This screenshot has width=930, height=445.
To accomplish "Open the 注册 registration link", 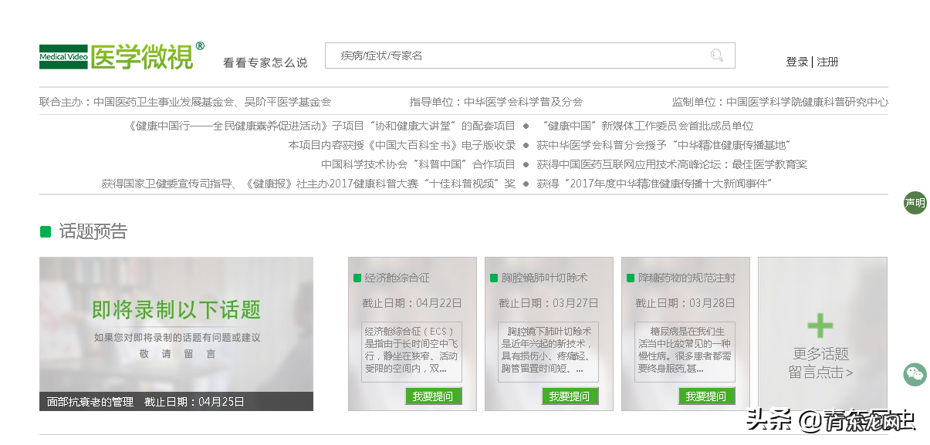I will (827, 62).
